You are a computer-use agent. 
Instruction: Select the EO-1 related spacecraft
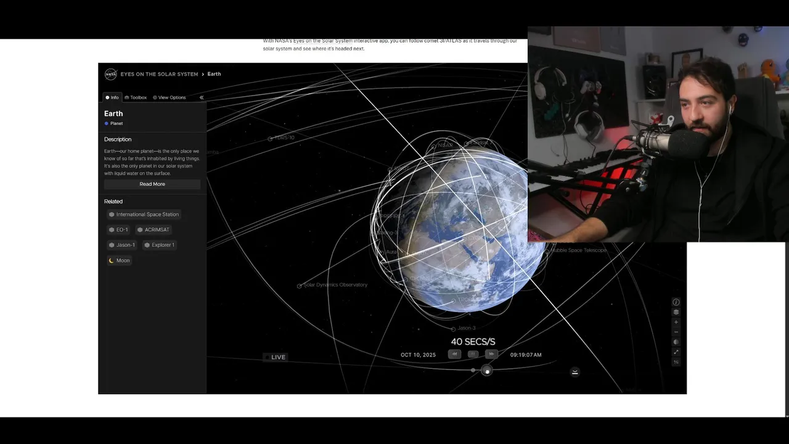[x=118, y=229]
